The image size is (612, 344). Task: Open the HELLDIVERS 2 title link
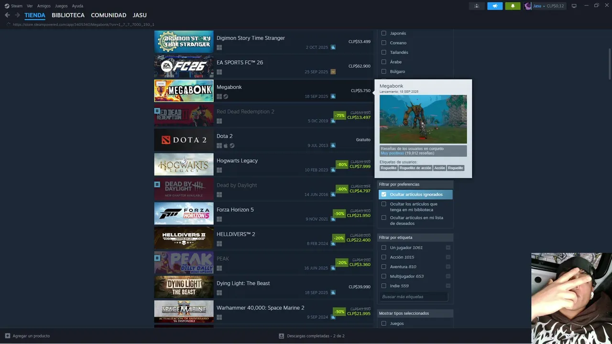236,234
